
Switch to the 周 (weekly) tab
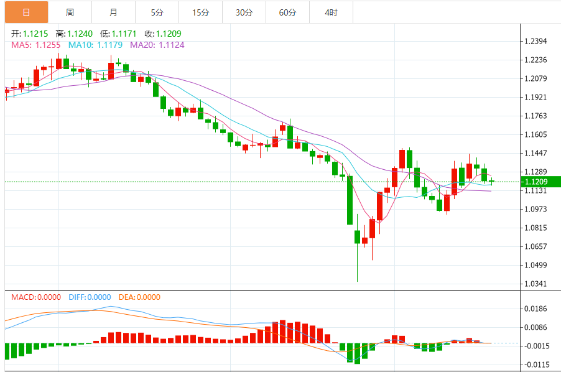pyautogui.click(x=70, y=12)
